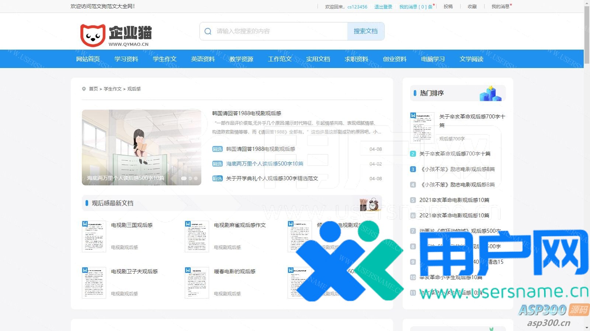Image resolution: width=590 pixels, height=331 pixels.
Task: Click the 企业猫 cat logo
Action: (x=116, y=35)
